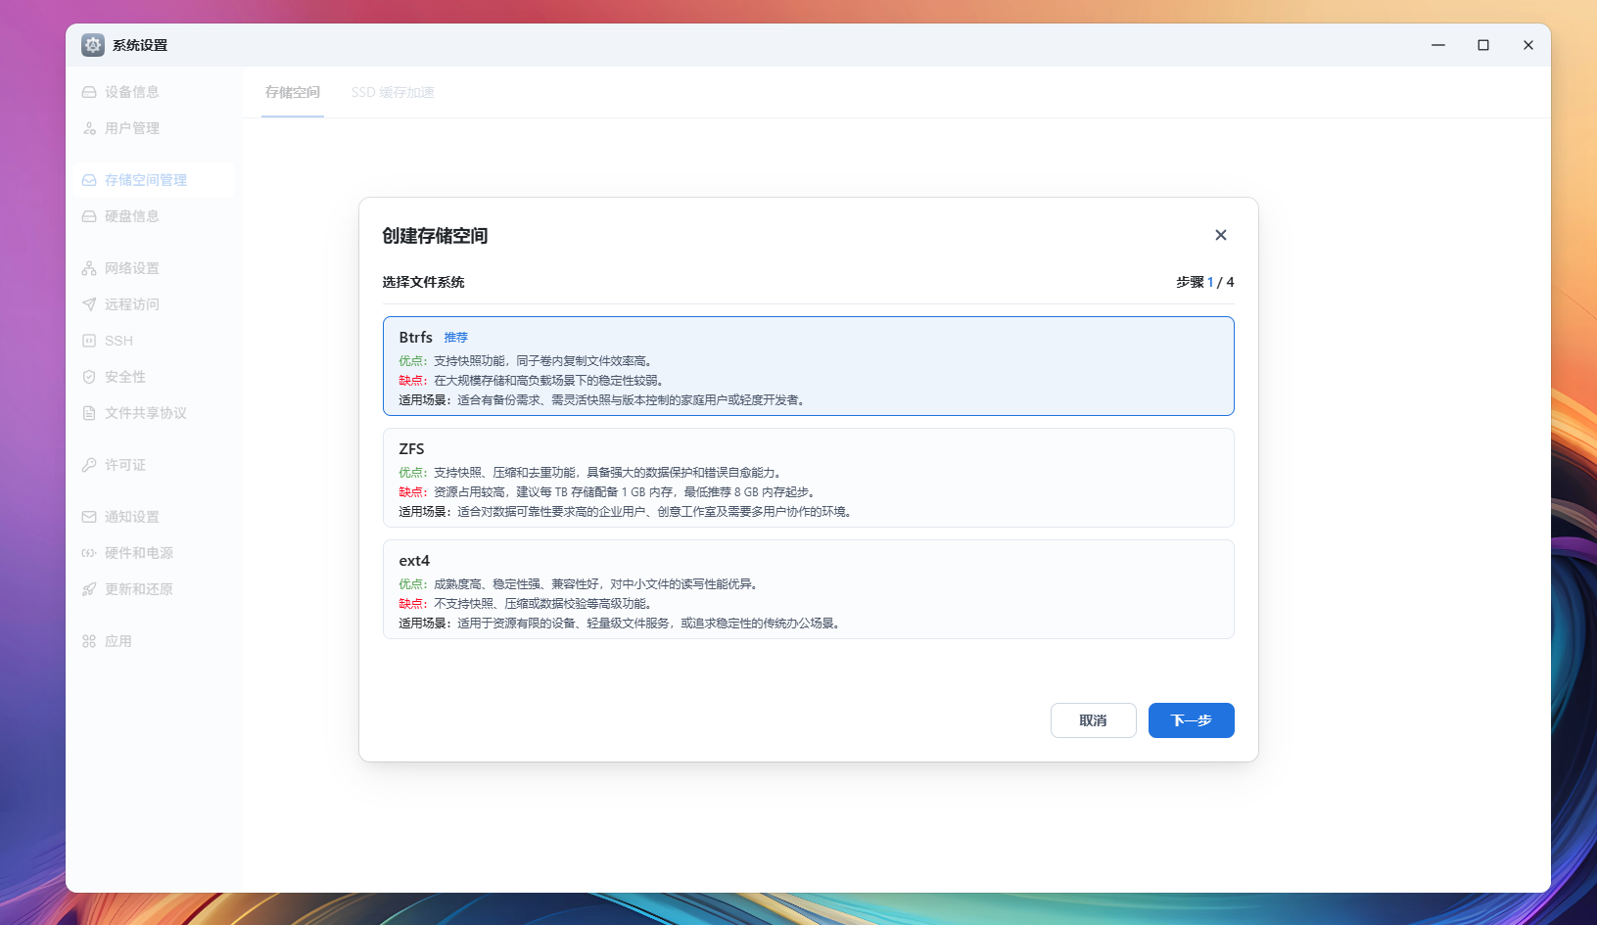The height and width of the screenshot is (925, 1597).
Task: Click the step 1 indicator
Action: (x=1210, y=282)
